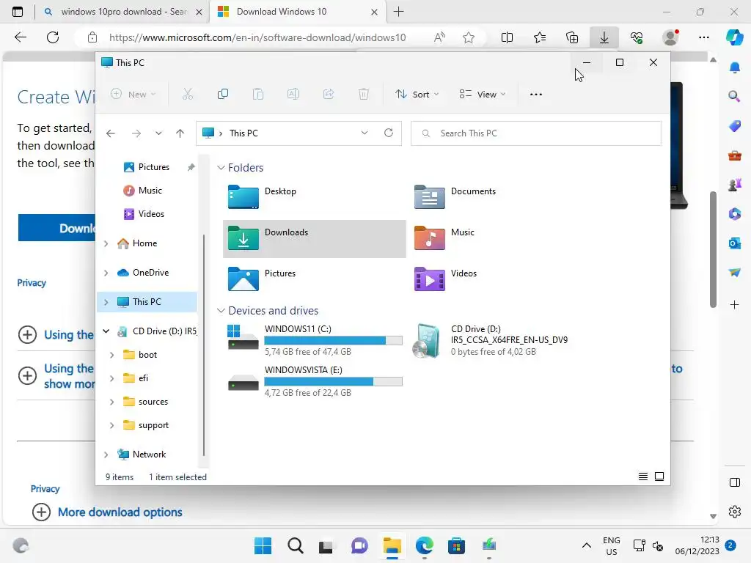The image size is (751, 563).
Task: Expand OneDrive in navigation pane
Action: click(x=106, y=273)
